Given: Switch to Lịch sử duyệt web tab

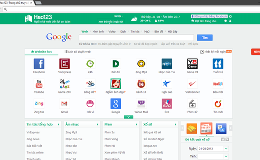Looking at the screenshot, I should pyautogui.click(x=78, y=52).
